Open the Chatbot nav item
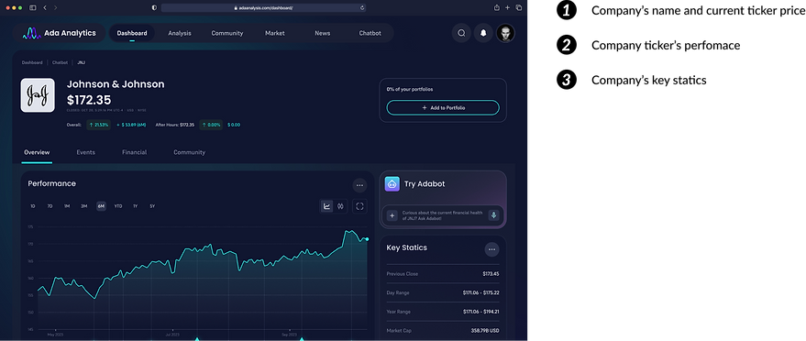Viewport: 806px width, 341px height. (370, 33)
